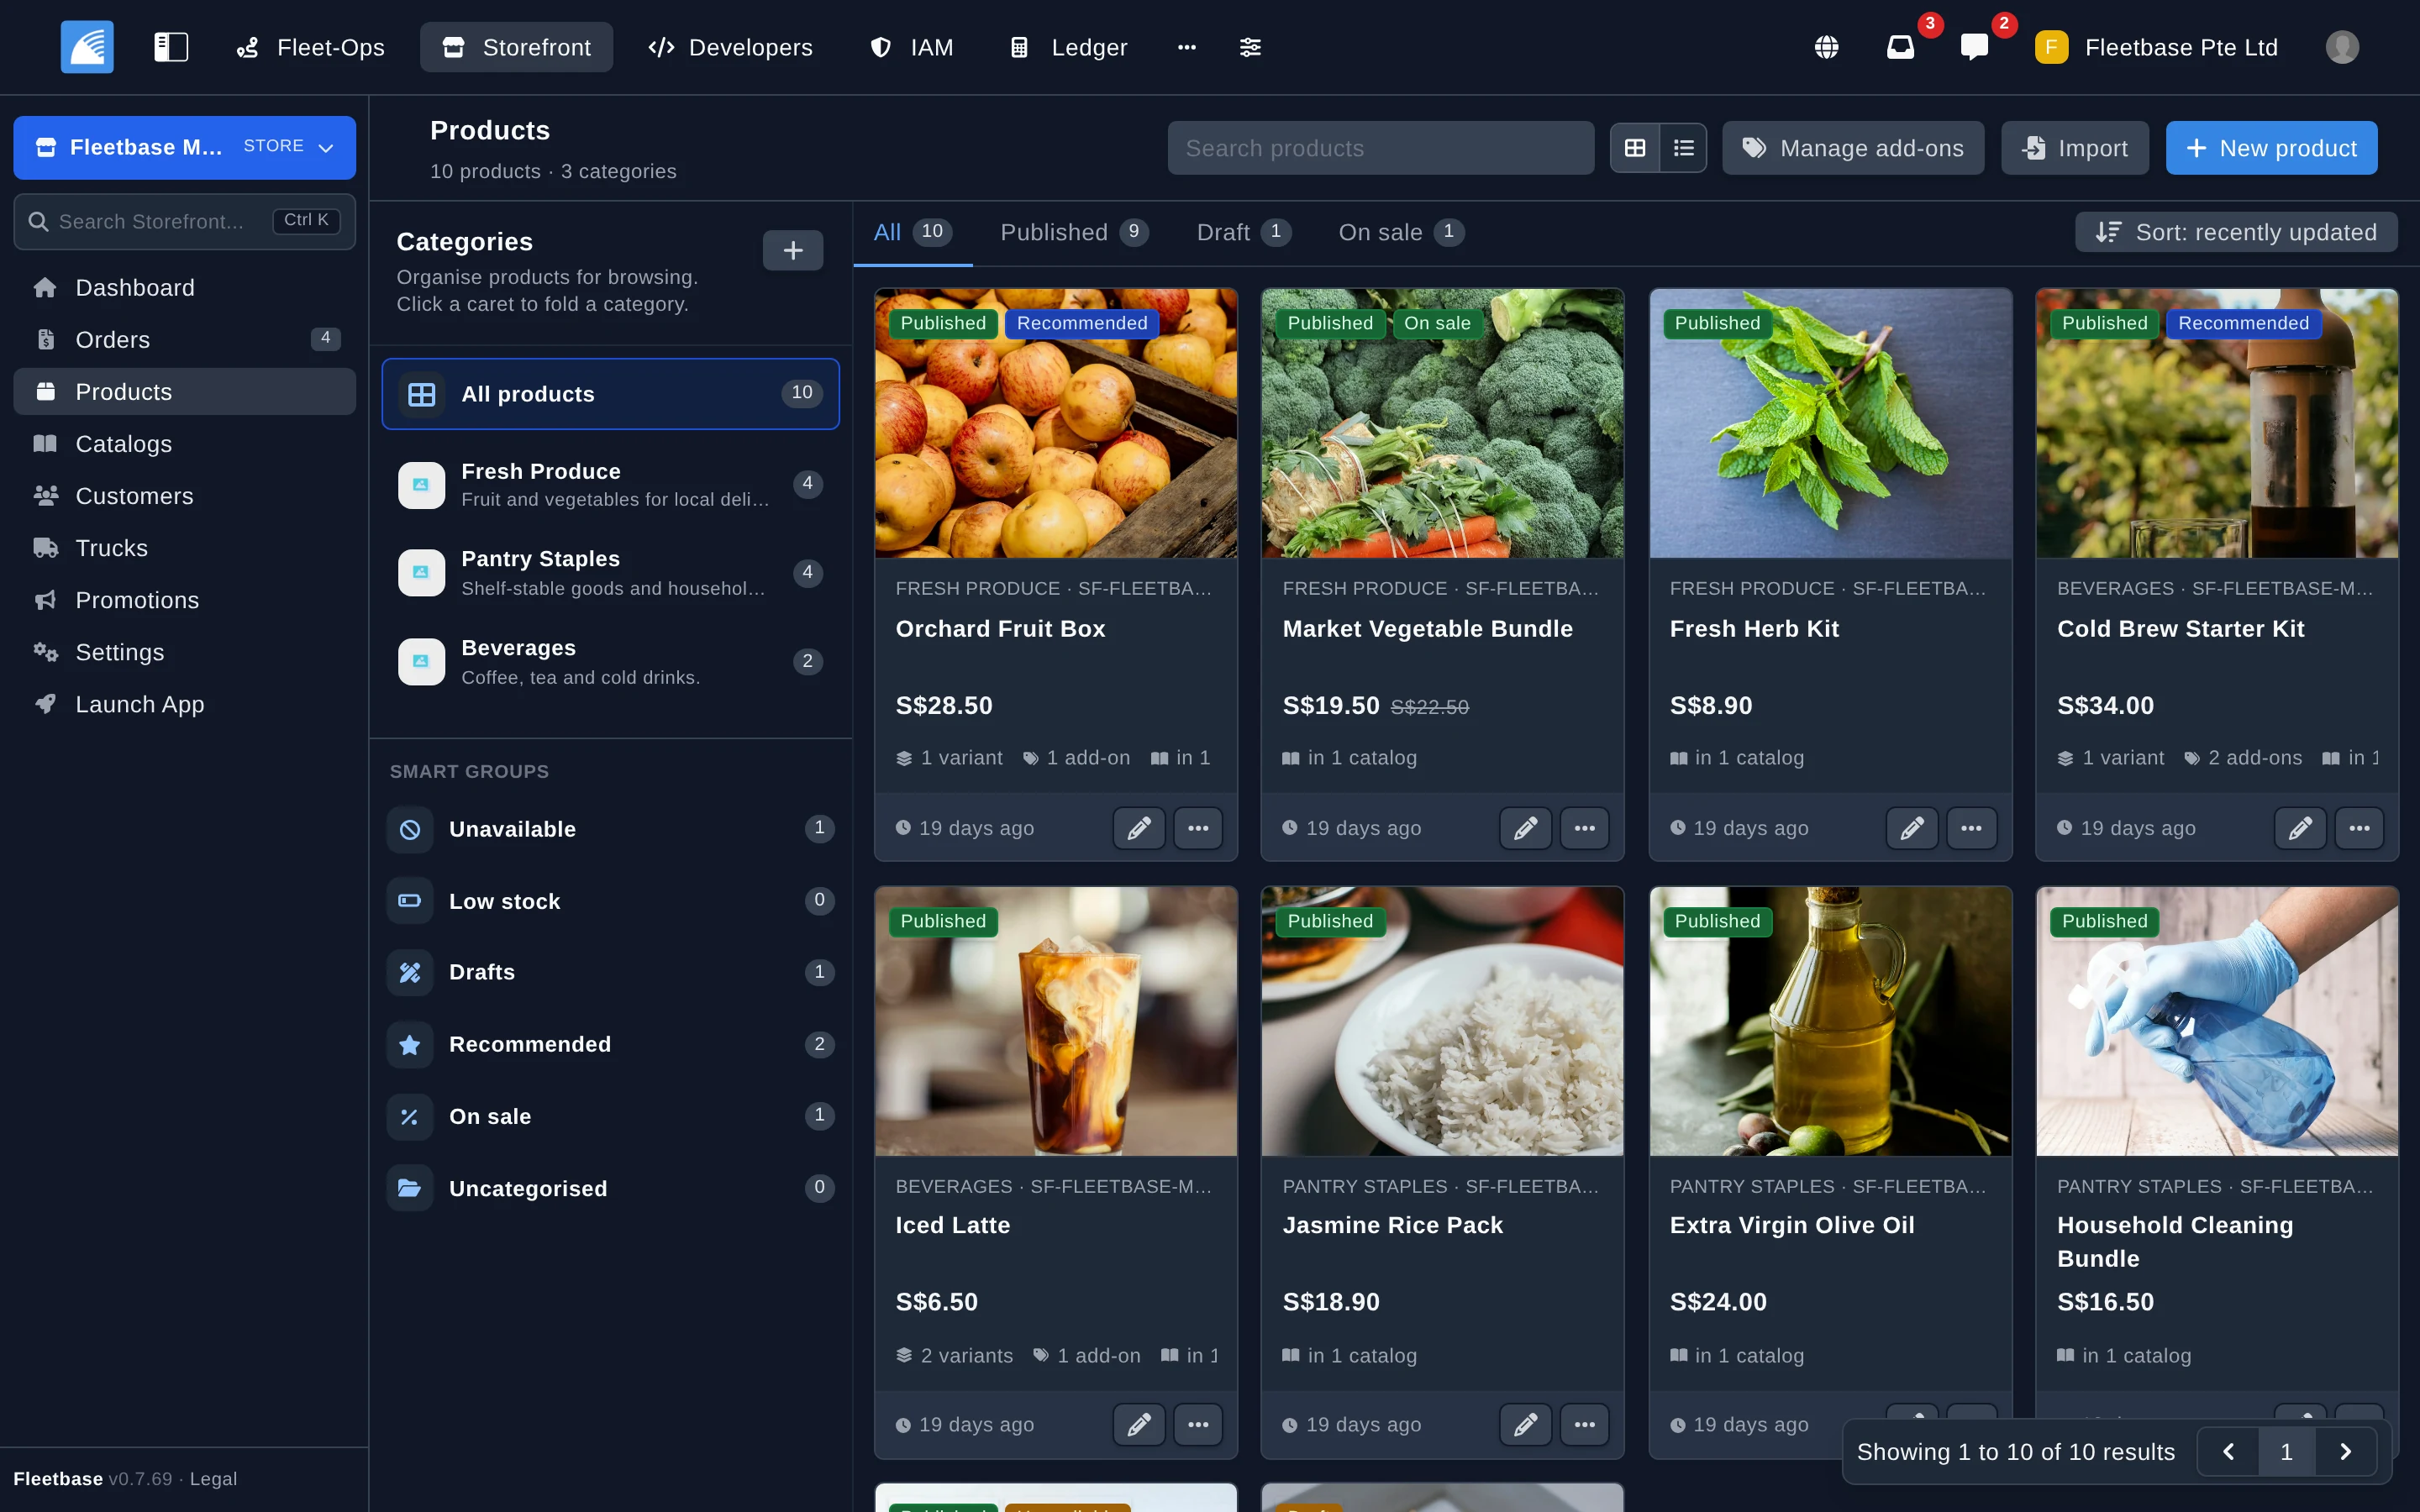
Task: Go to the previous results page
Action: click(x=2228, y=1451)
